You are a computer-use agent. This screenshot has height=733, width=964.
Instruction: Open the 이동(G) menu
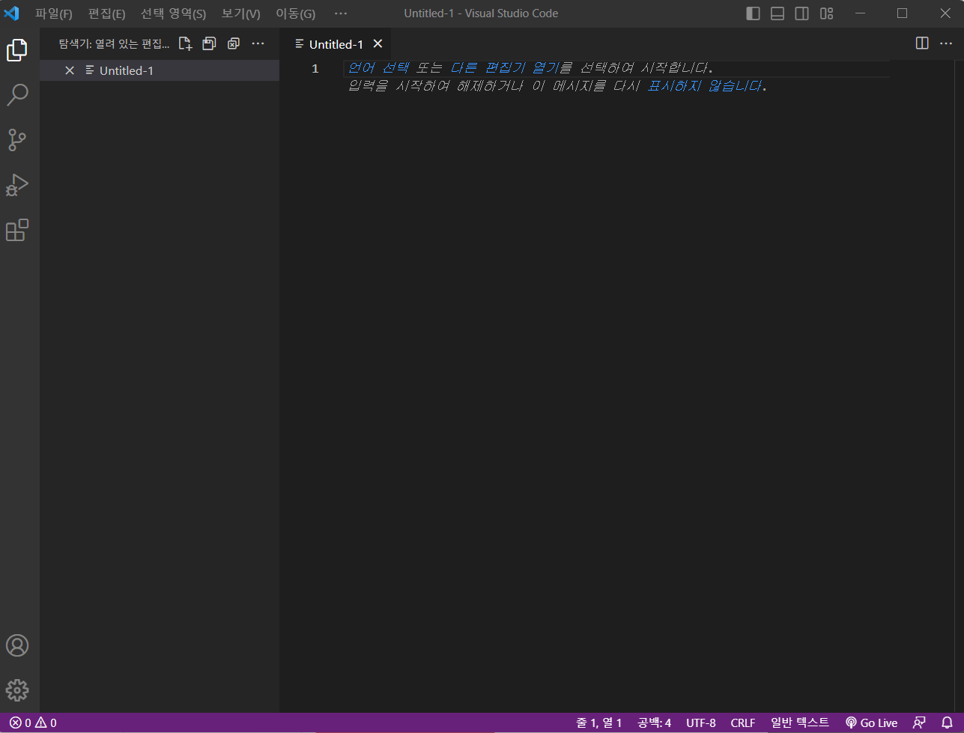[x=296, y=13]
